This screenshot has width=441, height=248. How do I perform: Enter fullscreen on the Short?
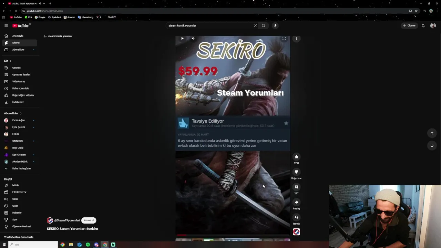(284, 38)
